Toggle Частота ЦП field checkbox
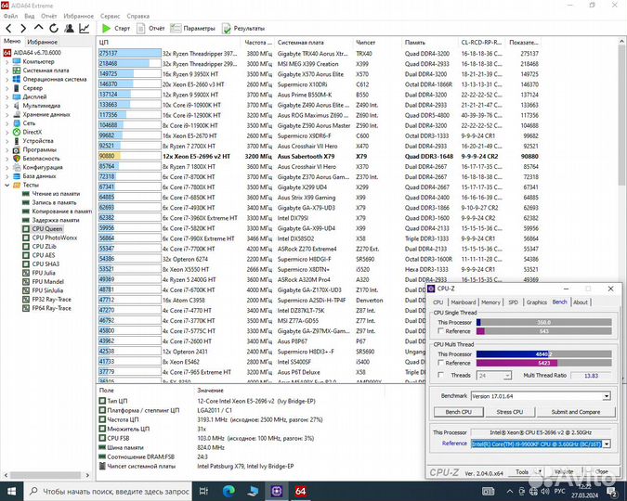Image resolution: width=627 pixels, height=501 pixels. tap(102, 419)
